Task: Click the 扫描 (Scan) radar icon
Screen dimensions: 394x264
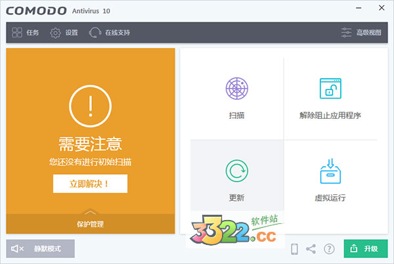Action: (x=236, y=89)
